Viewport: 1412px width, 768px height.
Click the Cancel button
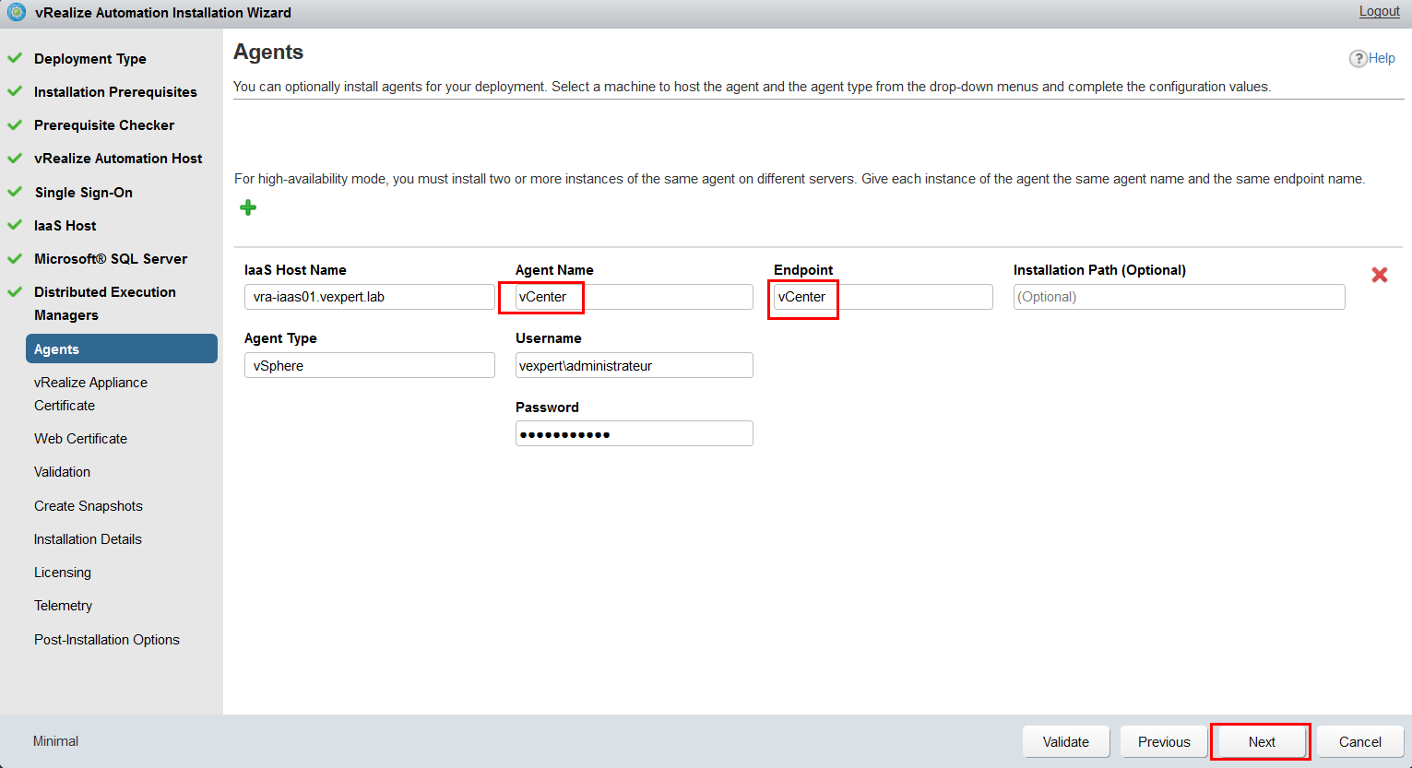point(1360,742)
